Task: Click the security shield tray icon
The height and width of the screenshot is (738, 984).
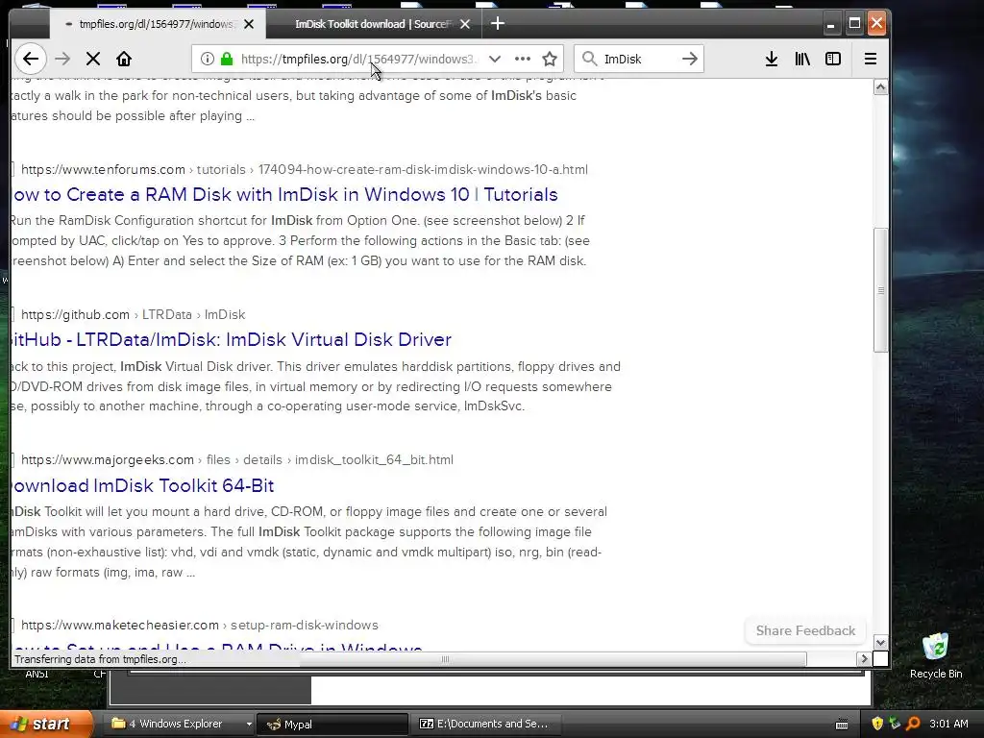Action: (876, 724)
